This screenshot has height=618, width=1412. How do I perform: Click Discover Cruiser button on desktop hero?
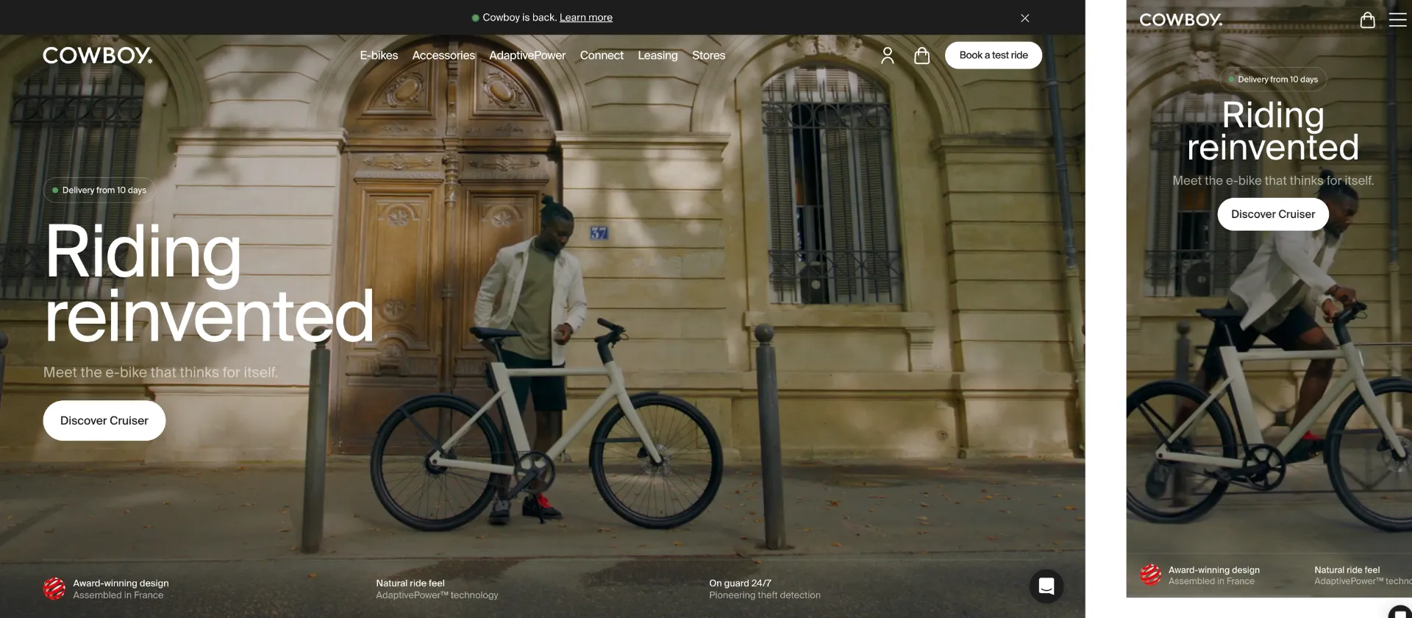[x=104, y=421]
